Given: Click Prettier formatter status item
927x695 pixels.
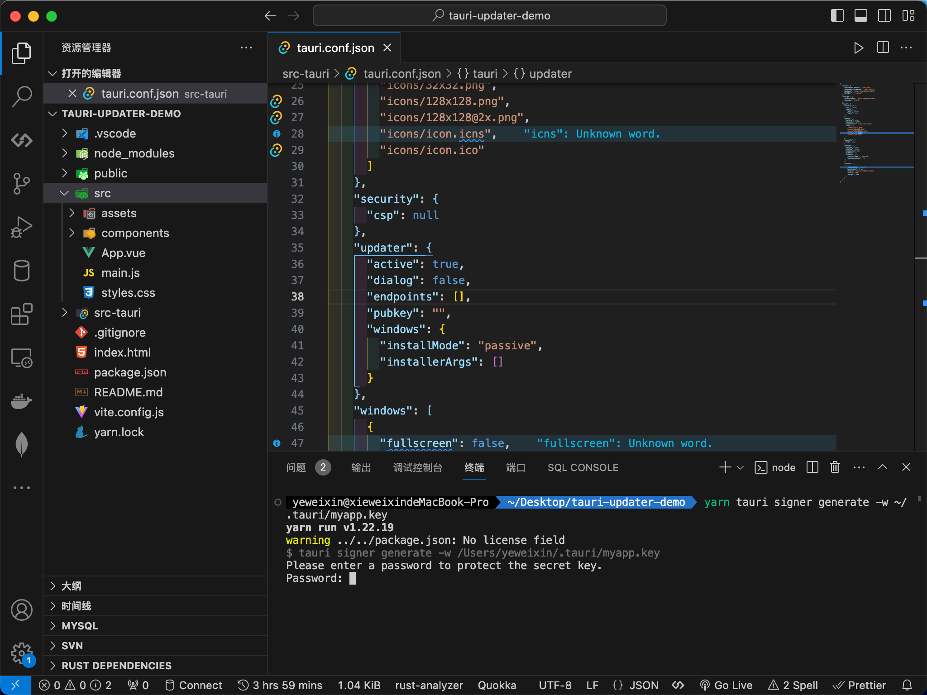Looking at the screenshot, I should [x=859, y=685].
